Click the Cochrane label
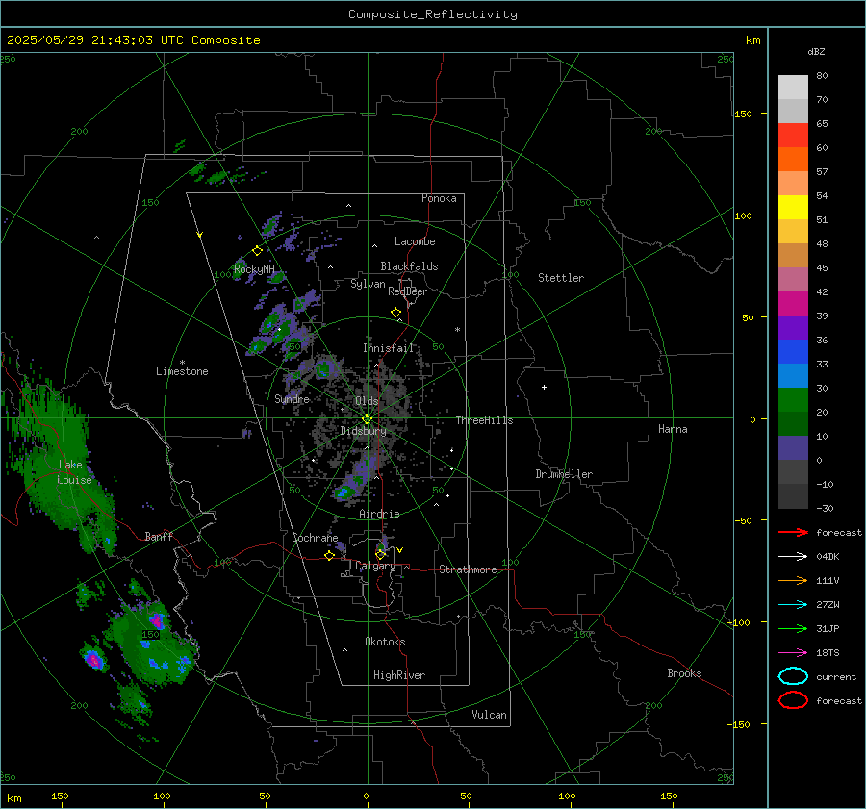Screen dimensions: 866x809 [x=315, y=538]
